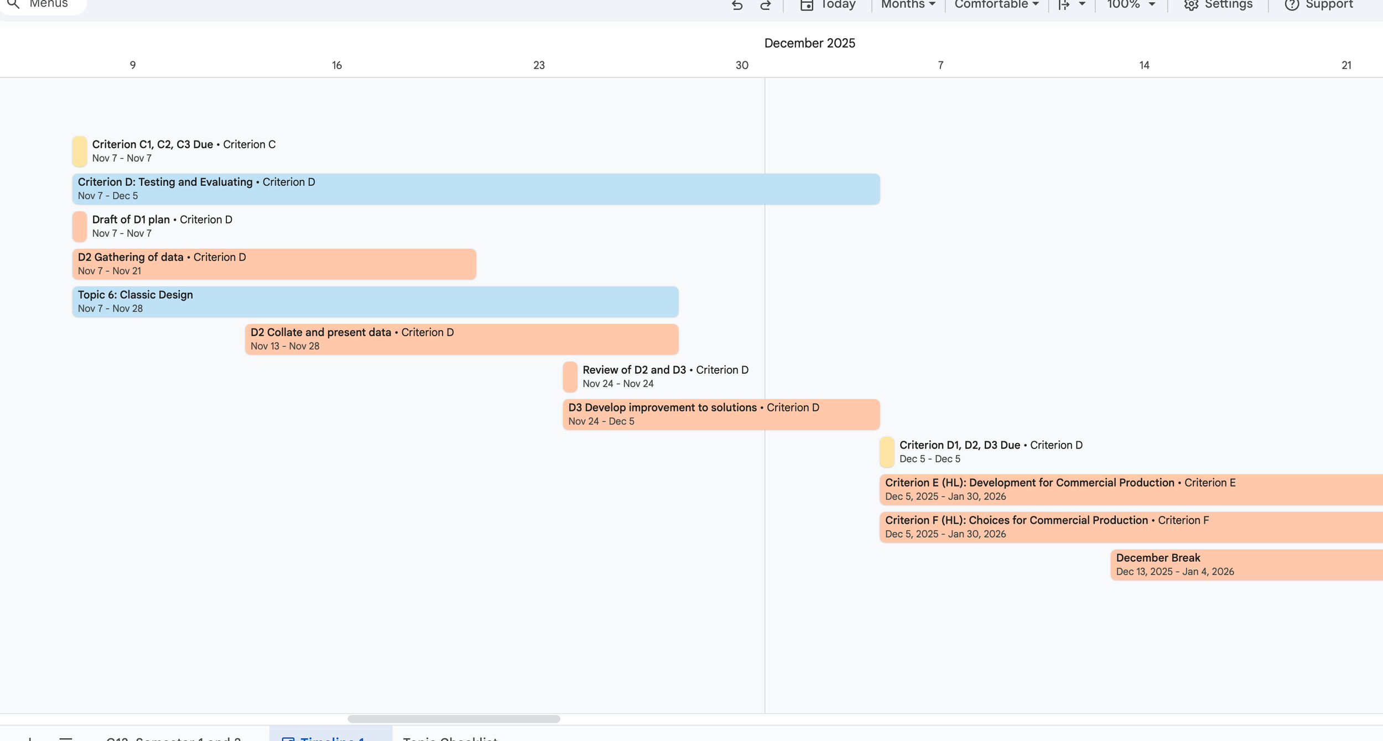This screenshot has height=741, width=1383.
Task: Select the Criterion D1, D2, D3 Due marker
Action: tap(887, 452)
